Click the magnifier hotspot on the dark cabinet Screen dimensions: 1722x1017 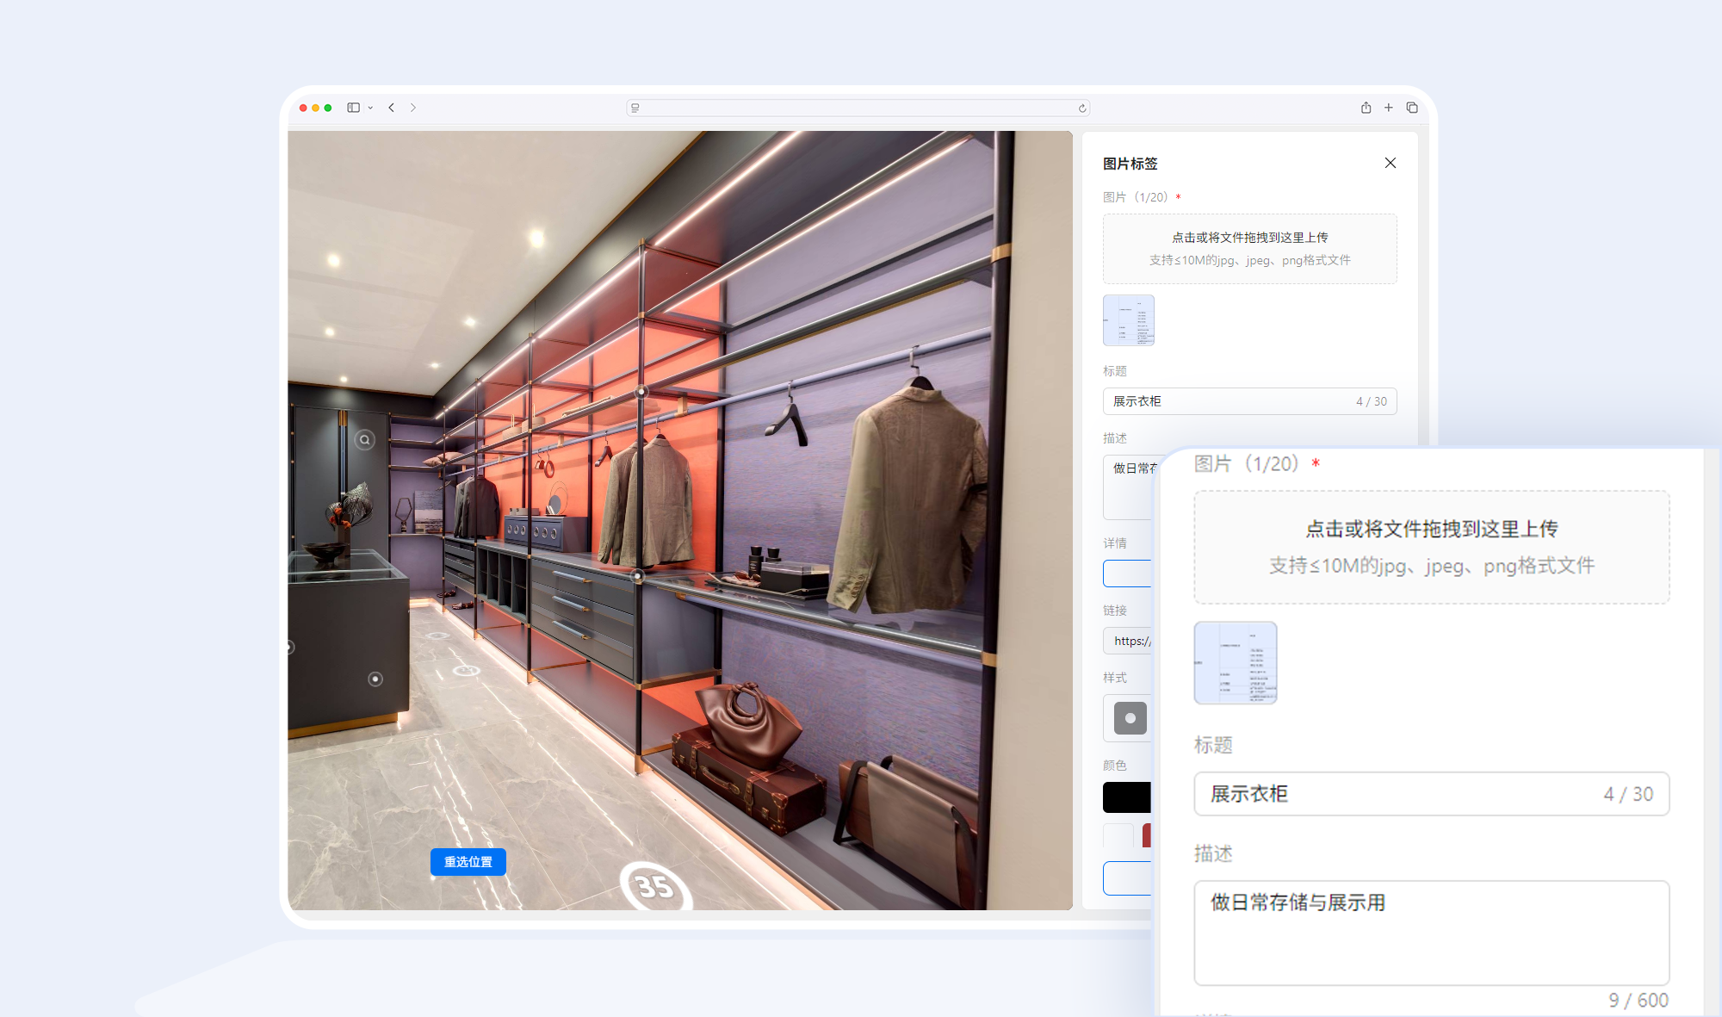pyautogui.click(x=365, y=440)
